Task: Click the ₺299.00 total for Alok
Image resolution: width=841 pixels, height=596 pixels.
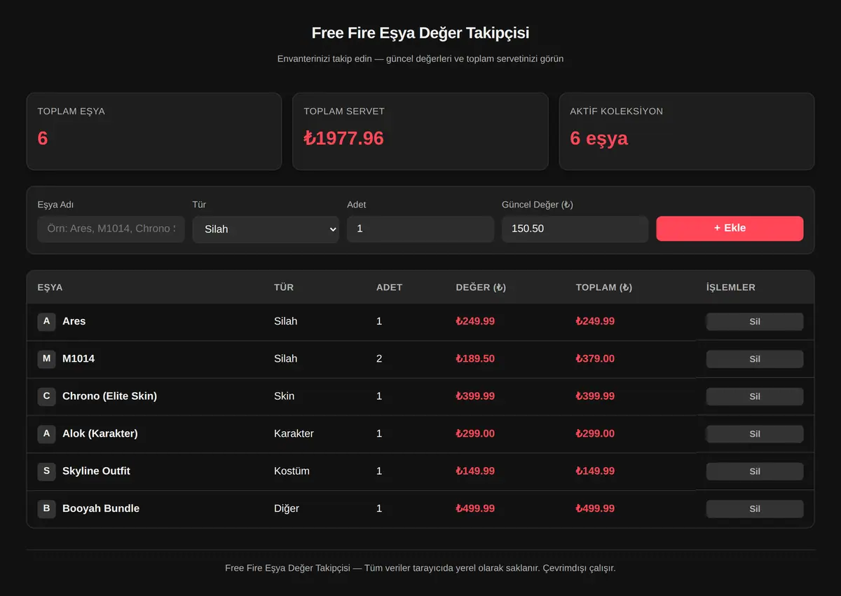Action: coord(595,433)
